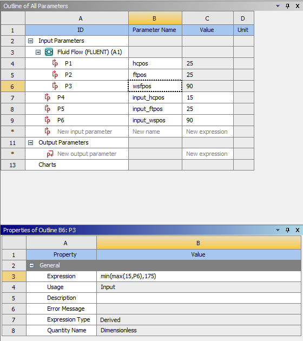
Task: Click the New output parameter placeholder text
Action: (x=87, y=154)
